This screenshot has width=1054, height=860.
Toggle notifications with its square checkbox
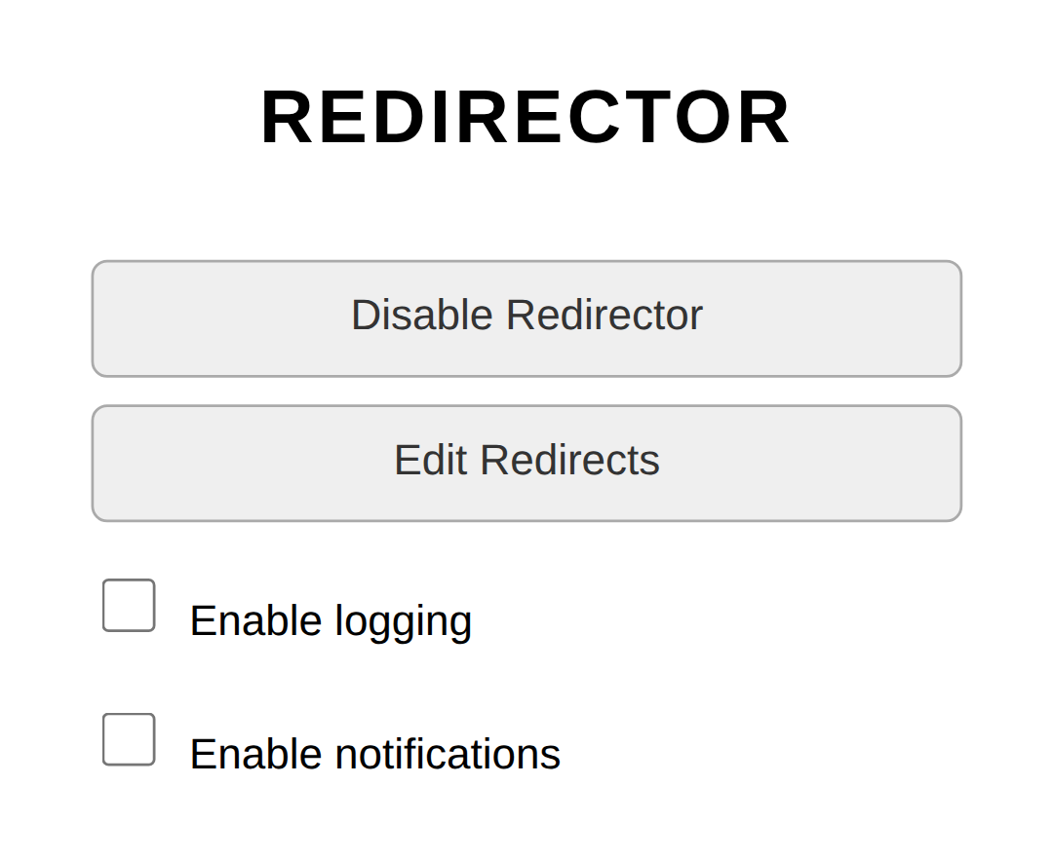click(x=129, y=739)
